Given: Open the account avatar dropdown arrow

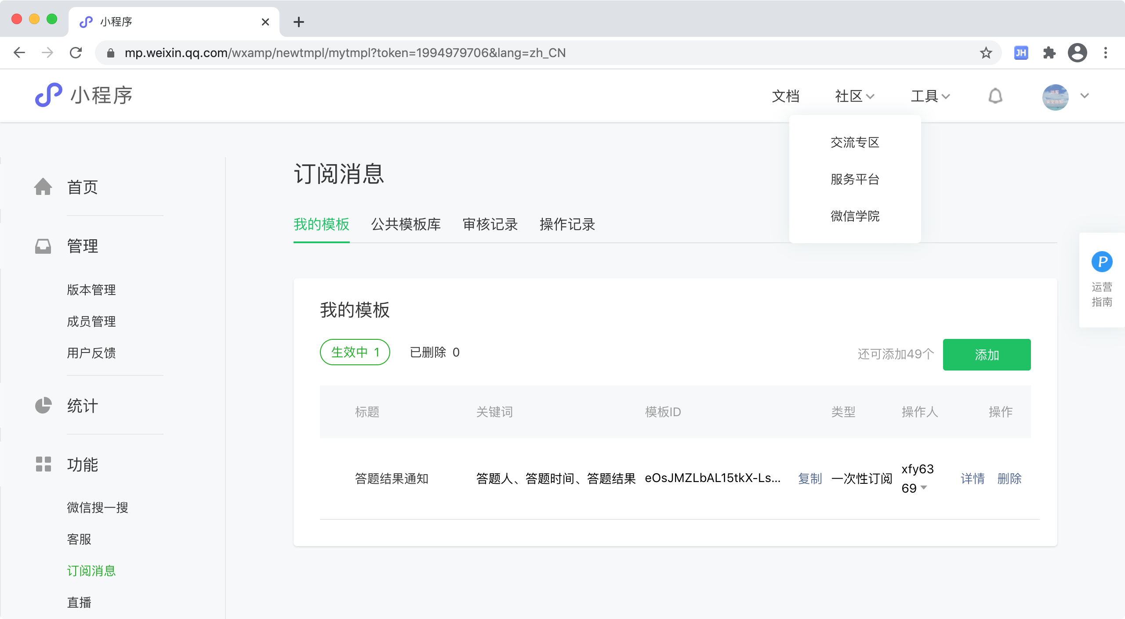Looking at the screenshot, I should click(x=1084, y=96).
